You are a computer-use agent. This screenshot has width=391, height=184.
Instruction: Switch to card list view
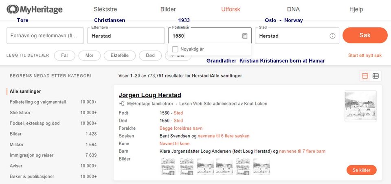coord(365,76)
